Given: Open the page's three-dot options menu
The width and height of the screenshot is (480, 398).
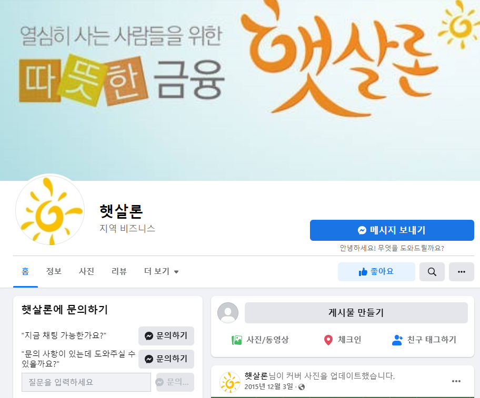Looking at the screenshot, I should pos(462,271).
